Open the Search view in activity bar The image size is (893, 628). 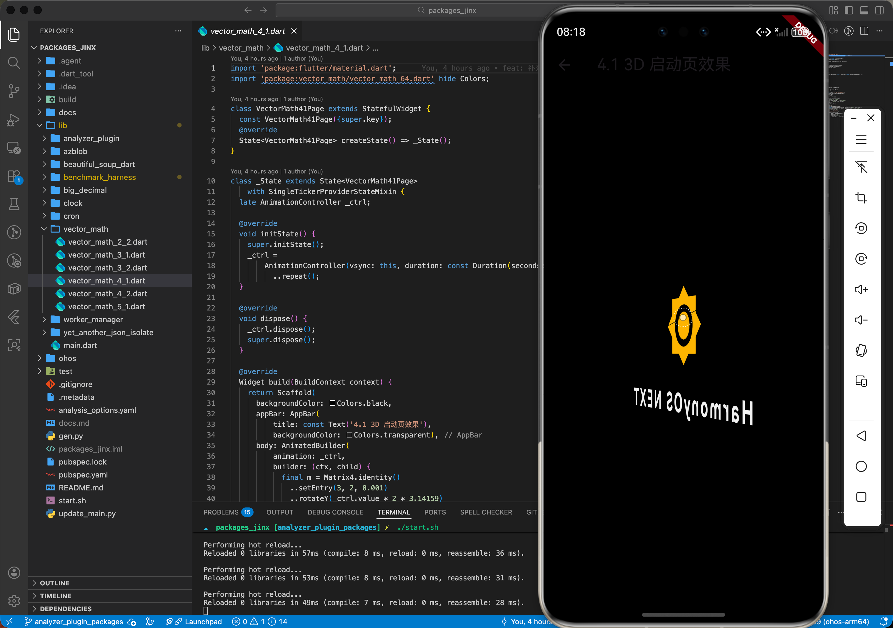tap(14, 63)
